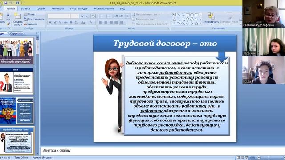Viewport: 285px width, 160px height.
Task: Click the clear formatting icon
Action: pyautogui.click(x=93, y=16)
